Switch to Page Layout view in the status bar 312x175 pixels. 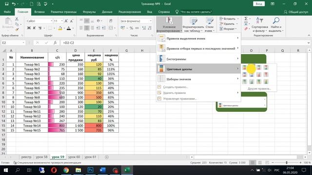(260, 162)
